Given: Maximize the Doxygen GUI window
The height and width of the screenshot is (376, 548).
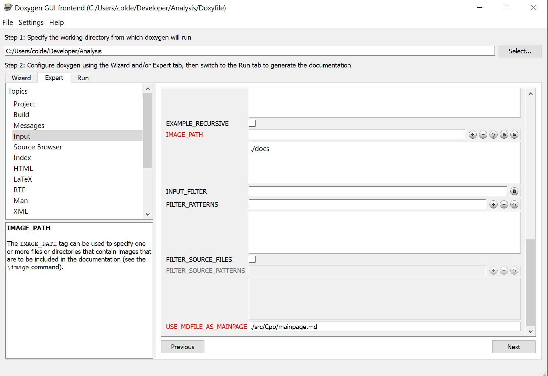Looking at the screenshot, I should coord(506,8).
